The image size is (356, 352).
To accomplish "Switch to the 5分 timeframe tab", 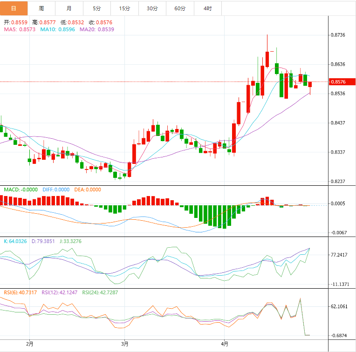I will pos(96,8).
